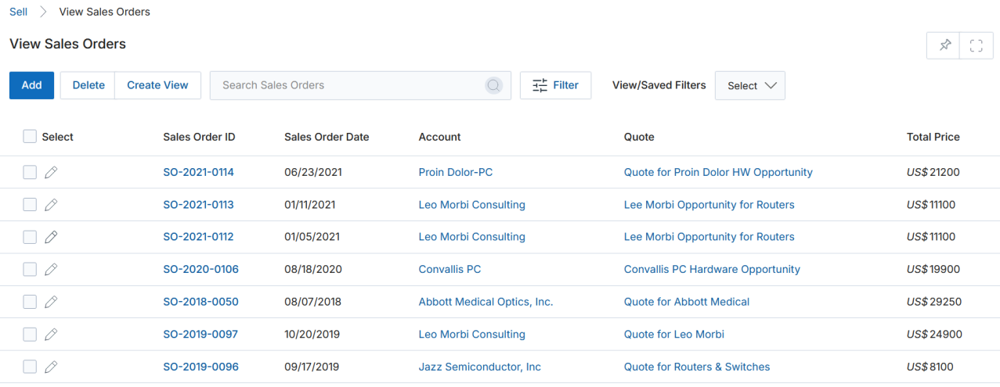
Task: Open the Filter options
Action: pos(555,85)
